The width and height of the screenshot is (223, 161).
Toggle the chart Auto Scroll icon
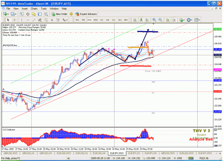(x=168, y=20)
